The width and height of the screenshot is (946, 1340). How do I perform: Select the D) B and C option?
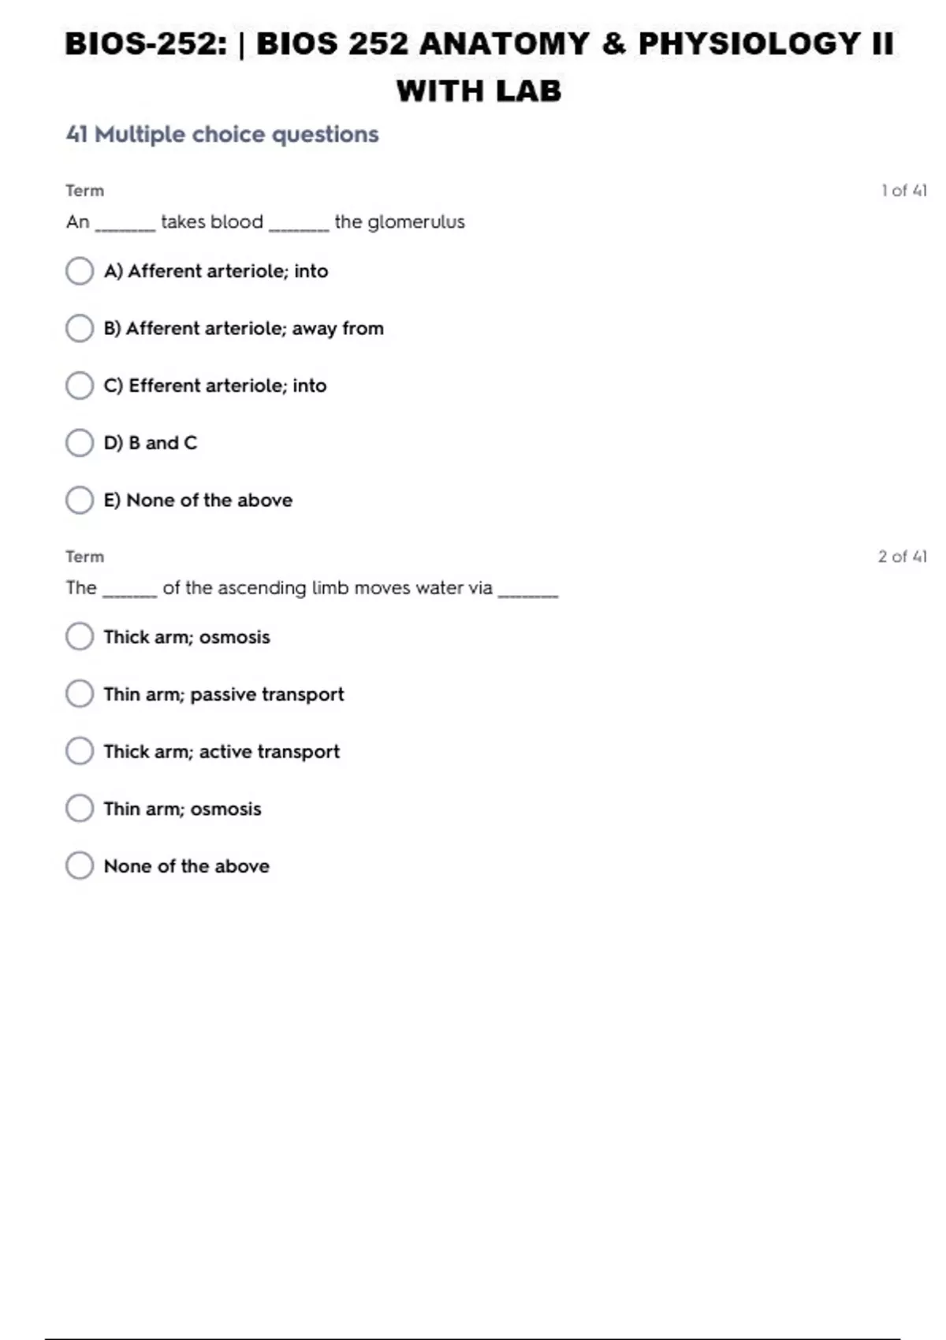coord(80,443)
